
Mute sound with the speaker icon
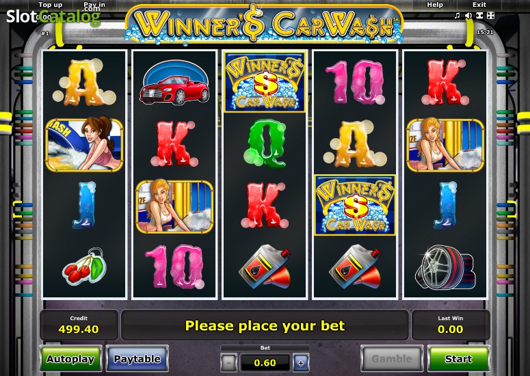coord(468,16)
